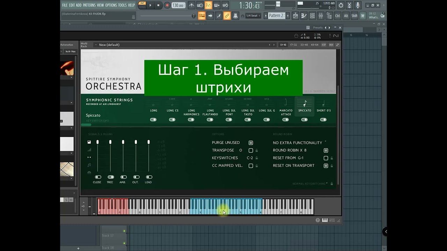The height and width of the screenshot is (251, 447).
Task: Toggle the Purge Unused checkbox
Action: [x=251, y=143]
